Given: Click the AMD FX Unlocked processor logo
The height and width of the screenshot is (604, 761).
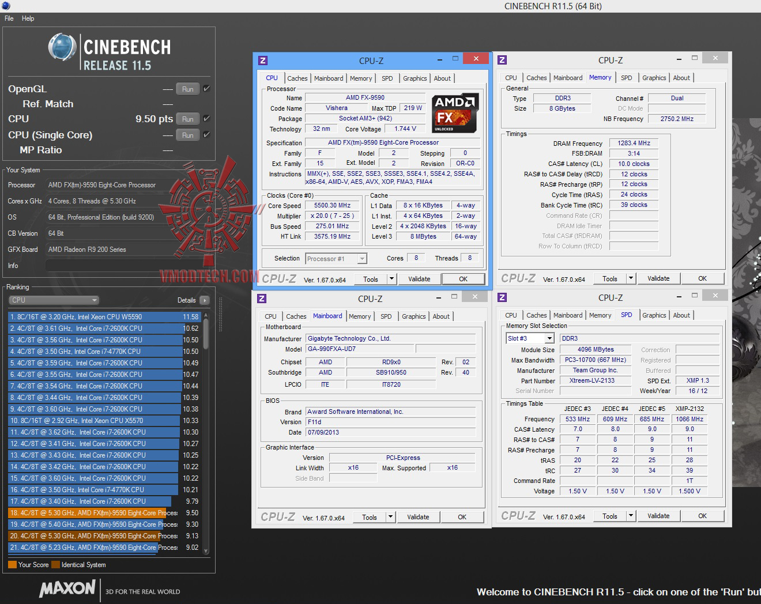Looking at the screenshot, I should click(x=455, y=112).
